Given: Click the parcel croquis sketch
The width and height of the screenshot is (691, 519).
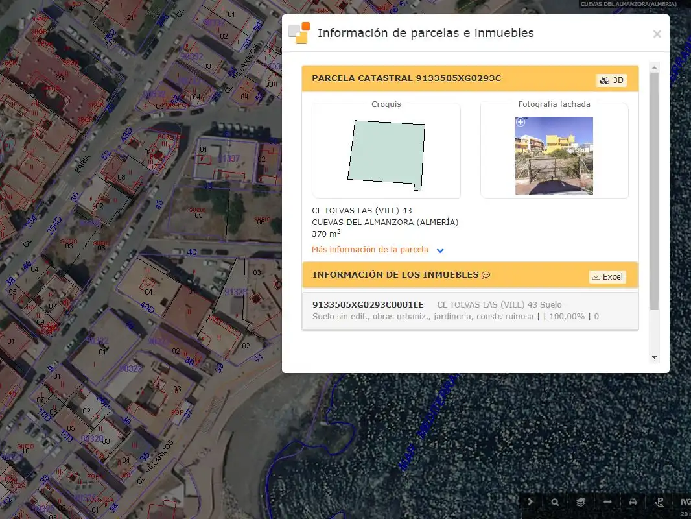Looking at the screenshot, I should [386, 156].
